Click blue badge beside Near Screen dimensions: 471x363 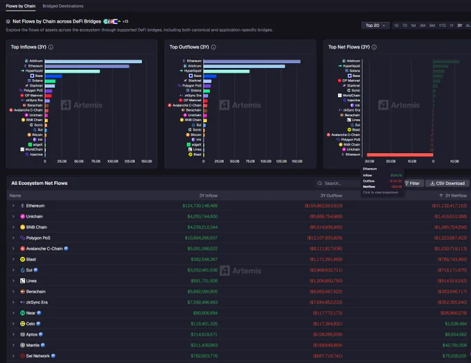pos(39,313)
